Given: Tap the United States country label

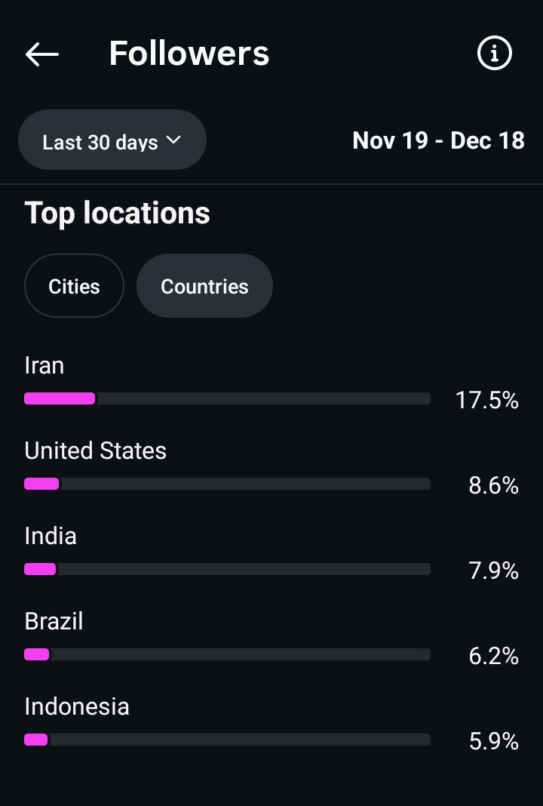Looking at the screenshot, I should click(x=95, y=451).
